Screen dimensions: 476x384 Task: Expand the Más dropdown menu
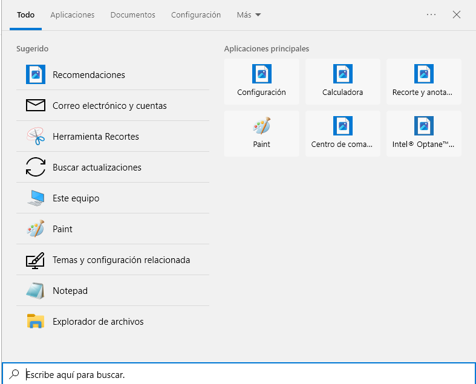click(x=249, y=15)
